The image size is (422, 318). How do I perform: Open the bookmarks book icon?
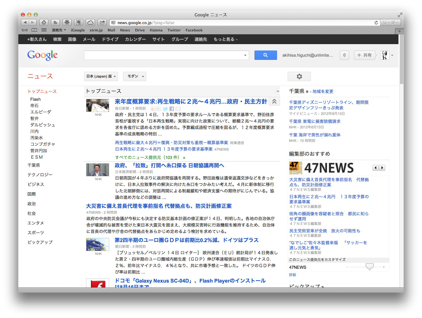[34, 30]
